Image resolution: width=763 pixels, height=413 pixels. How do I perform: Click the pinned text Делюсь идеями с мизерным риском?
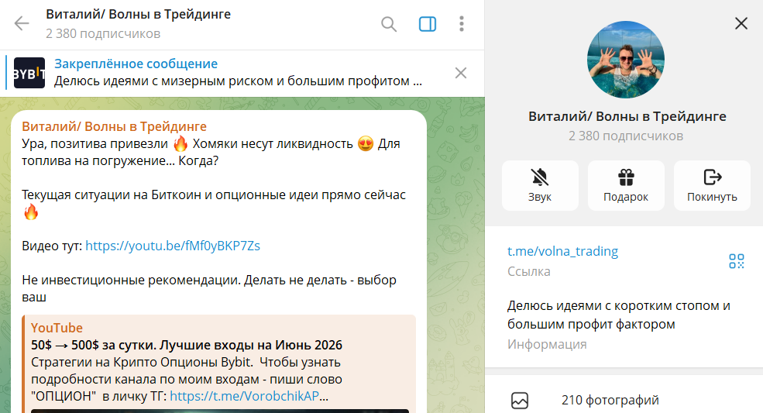coord(238,81)
